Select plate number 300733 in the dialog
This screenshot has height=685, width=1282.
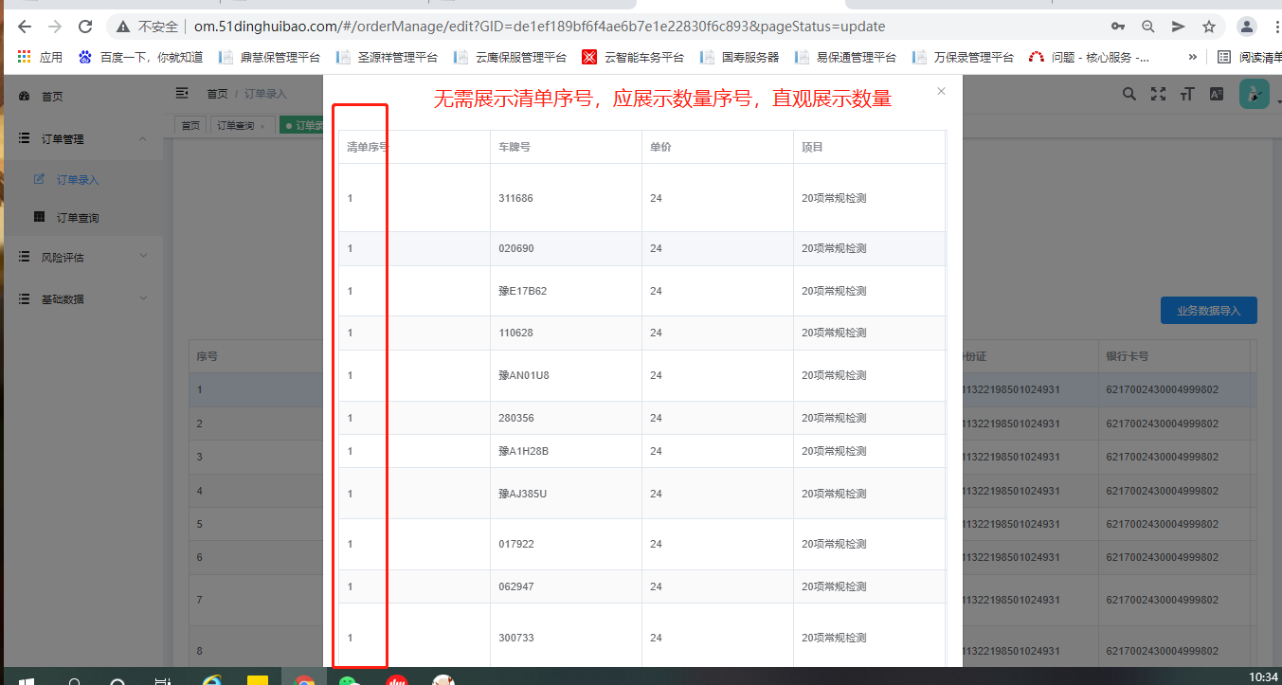(x=515, y=638)
